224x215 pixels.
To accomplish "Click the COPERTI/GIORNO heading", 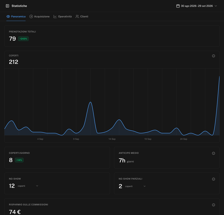I will (19, 153).
